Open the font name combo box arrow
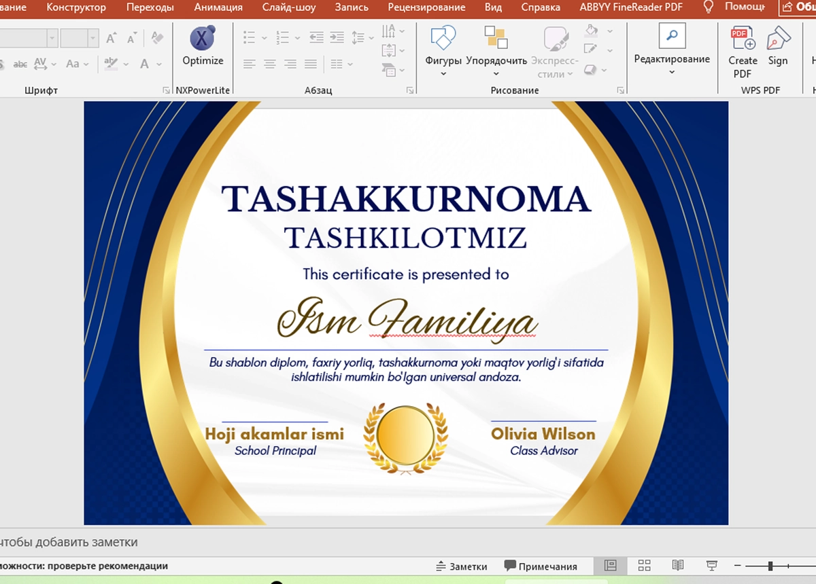 52,38
